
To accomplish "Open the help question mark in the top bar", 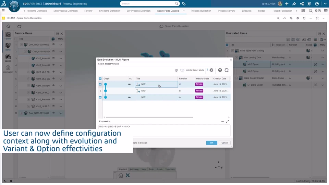I will pyautogui.click(x=317, y=4).
